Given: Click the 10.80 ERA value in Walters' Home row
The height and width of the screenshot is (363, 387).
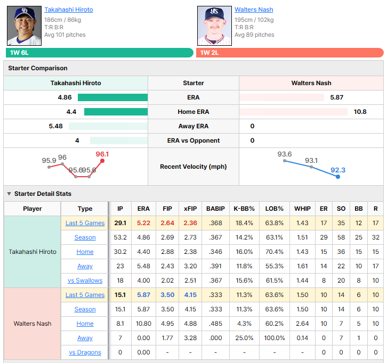Looking at the screenshot, I should pos(143,324).
